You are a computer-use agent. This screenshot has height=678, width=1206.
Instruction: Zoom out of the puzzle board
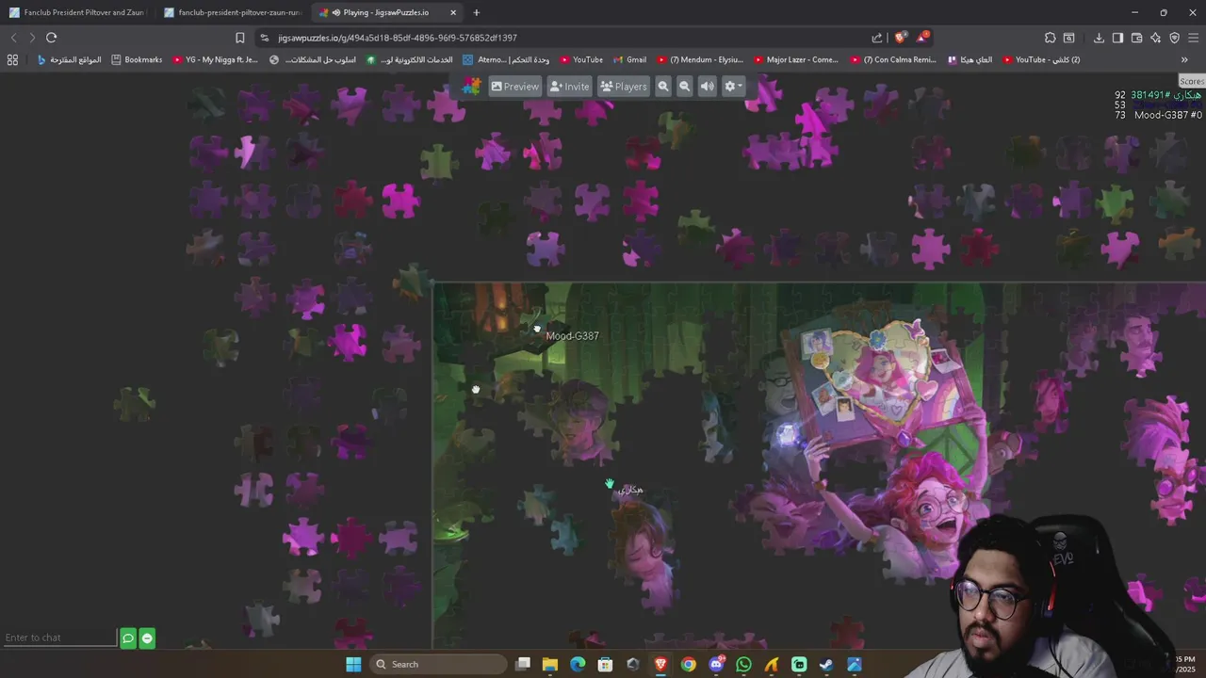click(x=685, y=87)
